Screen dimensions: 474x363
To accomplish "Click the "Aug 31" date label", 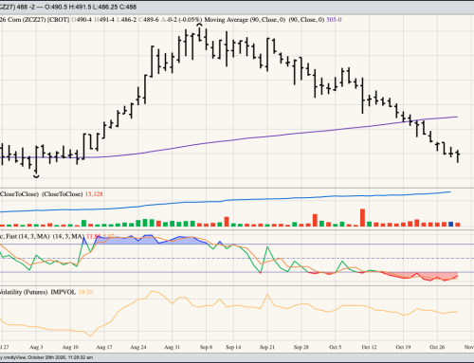I will (172, 347).
